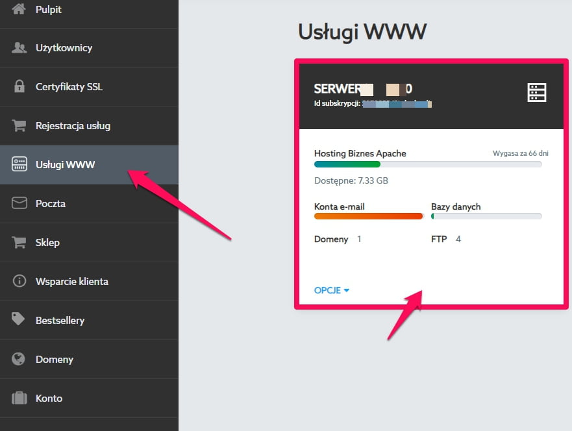Click the Usługi WWW server icon in sidebar
572x431 pixels.
pos(19,164)
